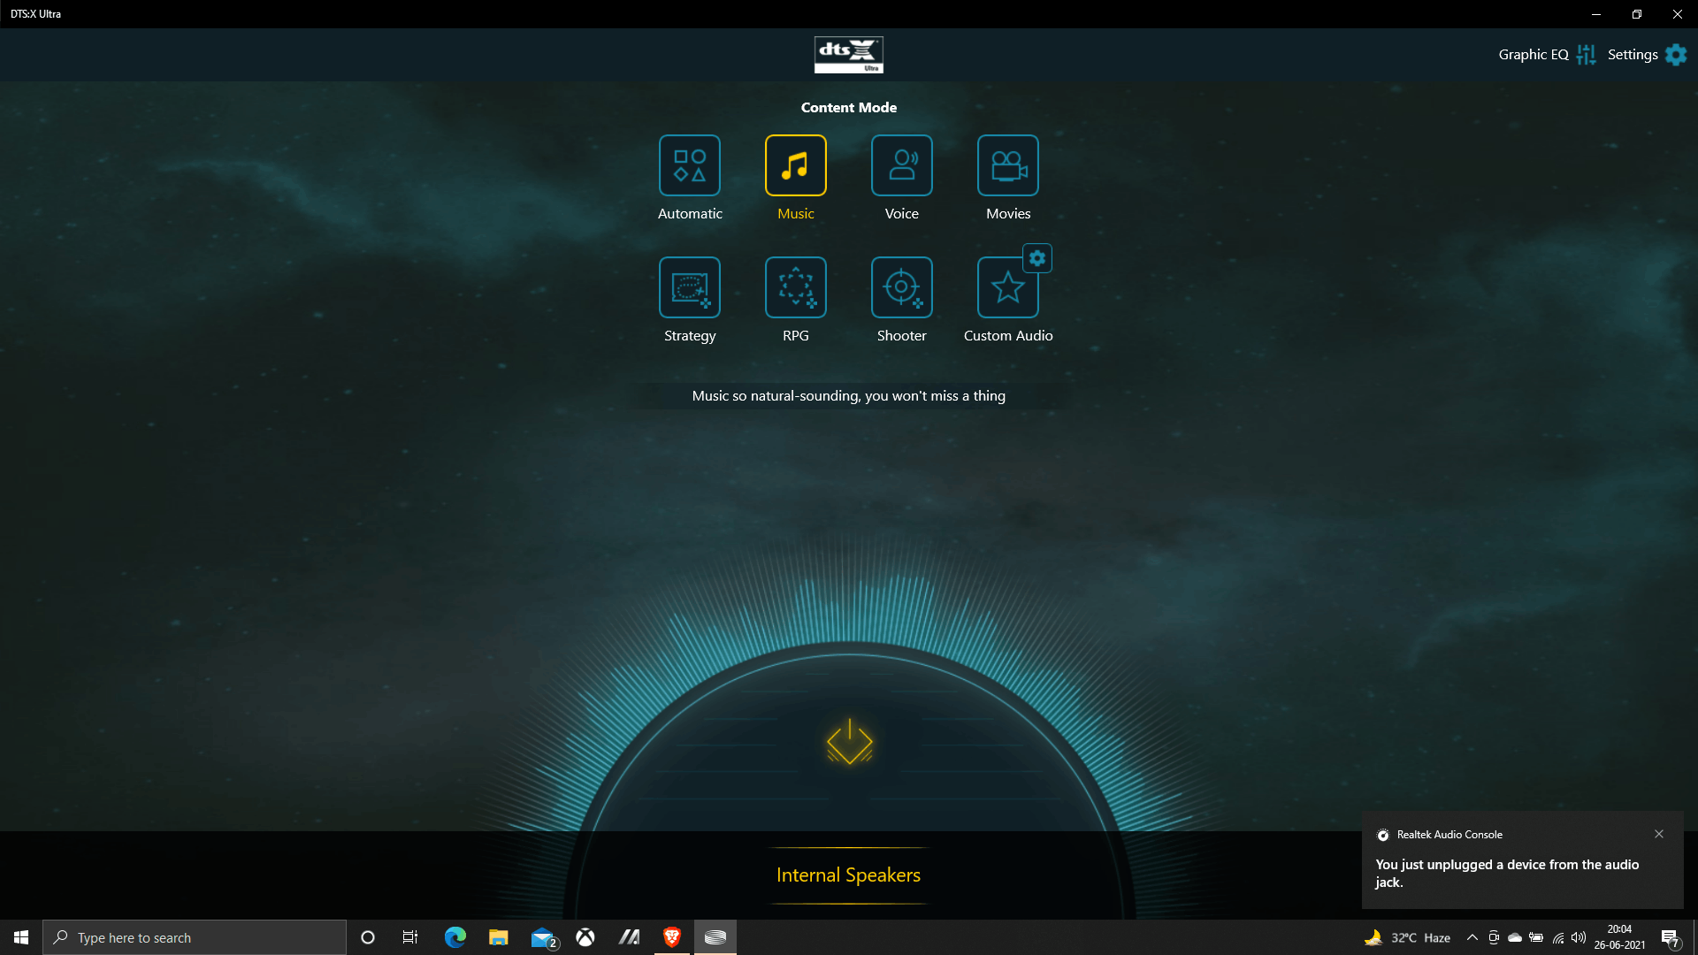Open File Explorer from taskbar
The width and height of the screenshot is (1698, 955).
pyautogui.click(x=499, y=937)
